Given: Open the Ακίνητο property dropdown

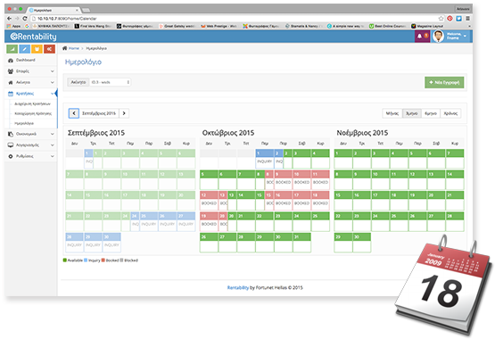Looking at the screenshot, I should tap(110, 82).
